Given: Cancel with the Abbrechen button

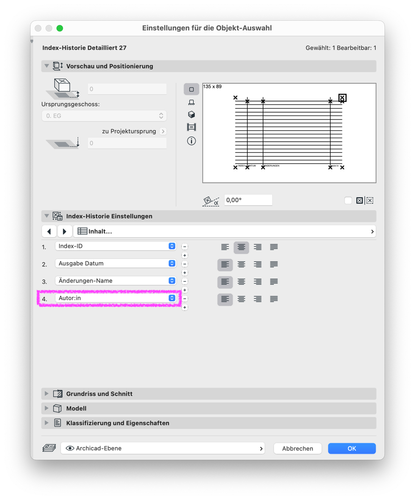Looking at the screenshot, I should click(x=298, y=448).
